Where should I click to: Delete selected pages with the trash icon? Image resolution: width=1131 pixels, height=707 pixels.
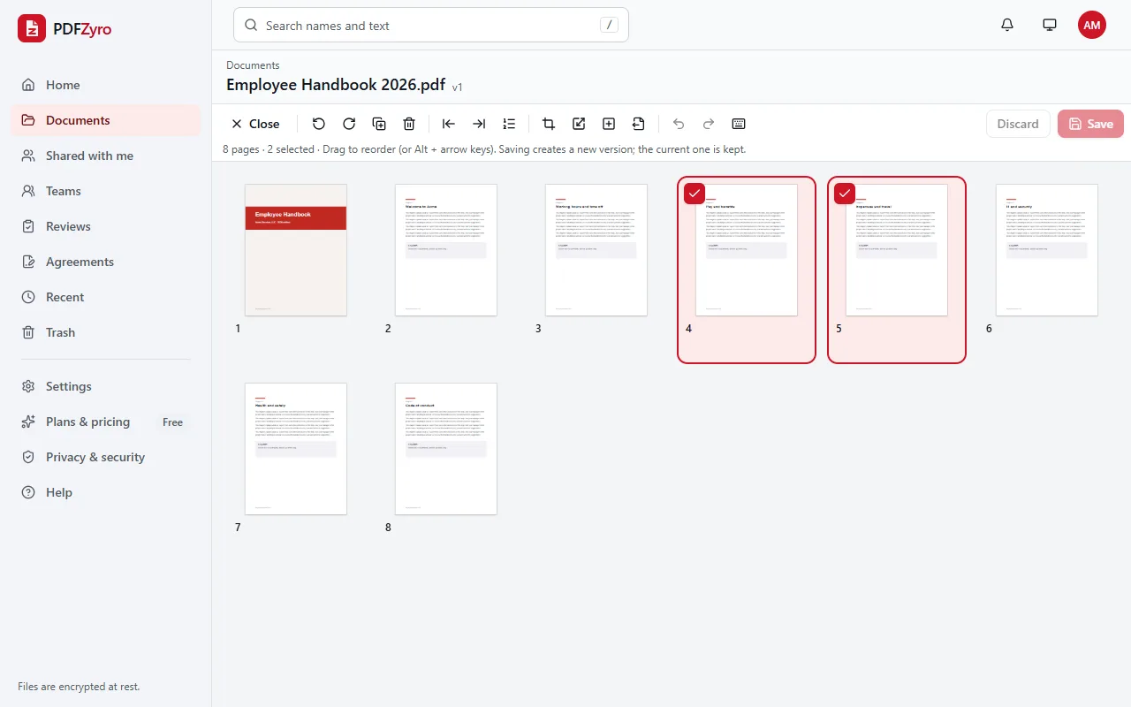(x=409, y=124)
